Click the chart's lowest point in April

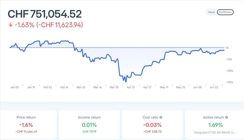click(x=126, y=82)
